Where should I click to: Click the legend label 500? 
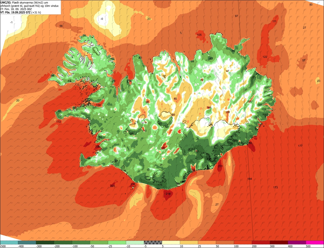pyautogui.click(x=308, y=246)
